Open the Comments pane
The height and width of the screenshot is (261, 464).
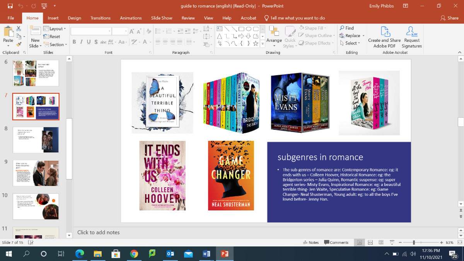(336, 242)
